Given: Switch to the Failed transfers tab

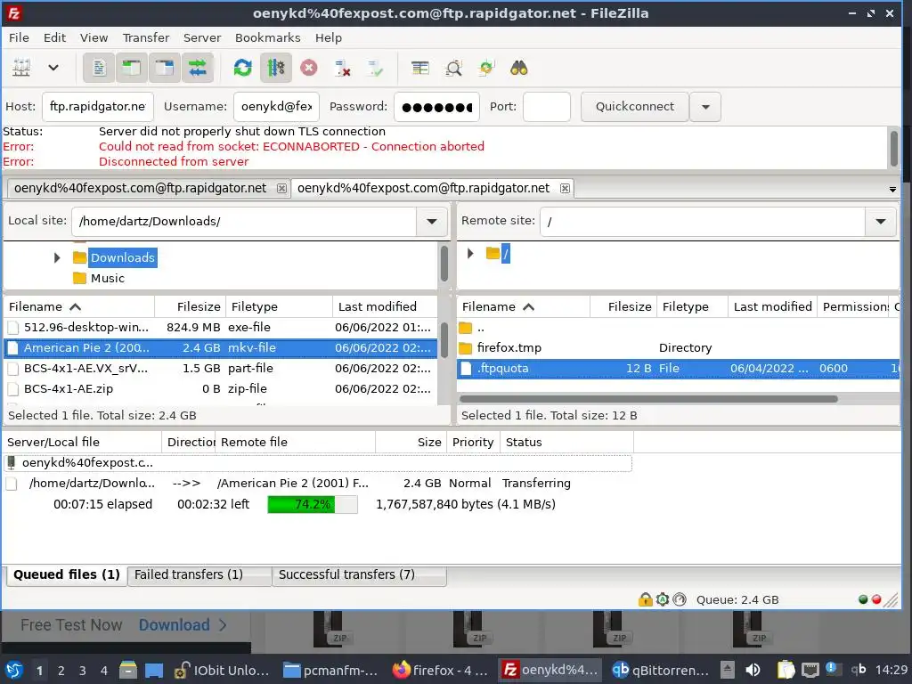Looking at the screenshot, I should click(199, 574).
